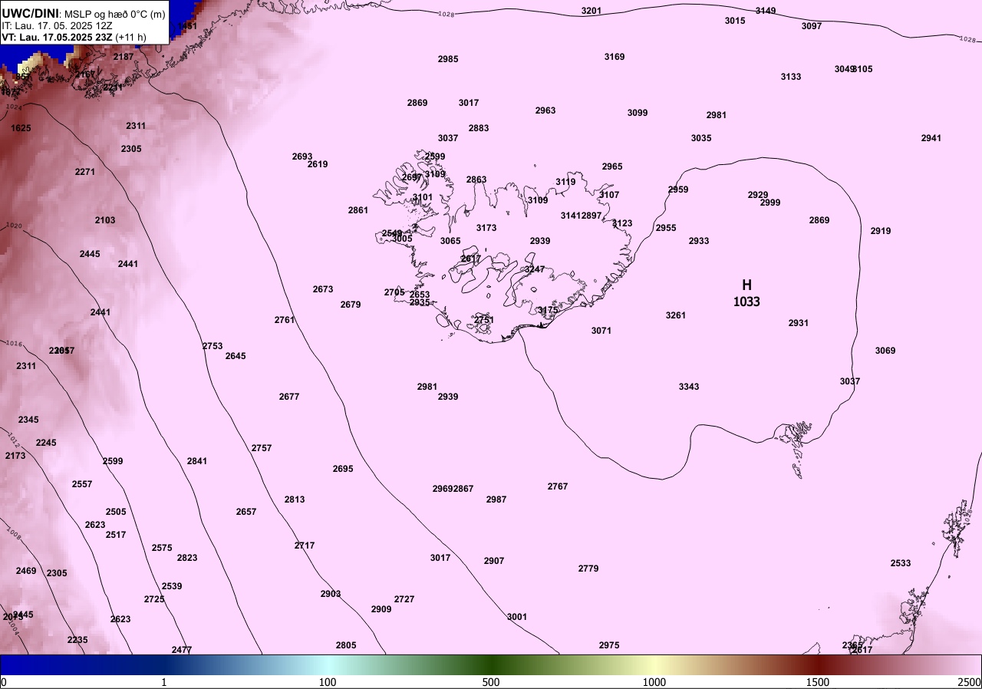Click the 100 label on the colorbar

[328, 682]
